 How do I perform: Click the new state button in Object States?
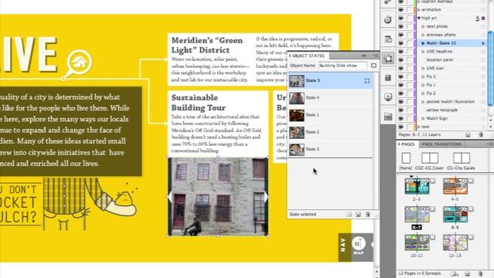tap(358, 215)
